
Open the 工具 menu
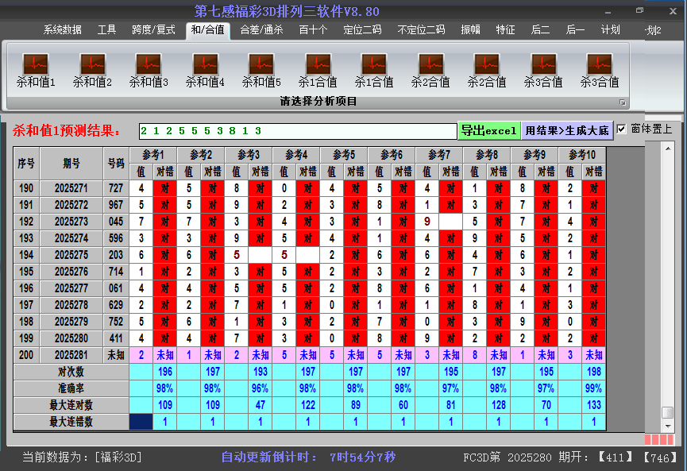(x=106, y=30)
